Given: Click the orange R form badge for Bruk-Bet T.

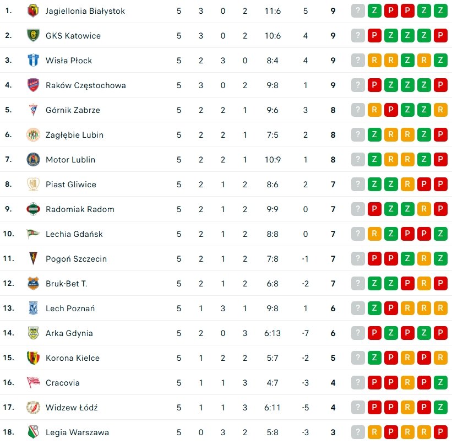Looking at the screenshot, I should 424,284.
